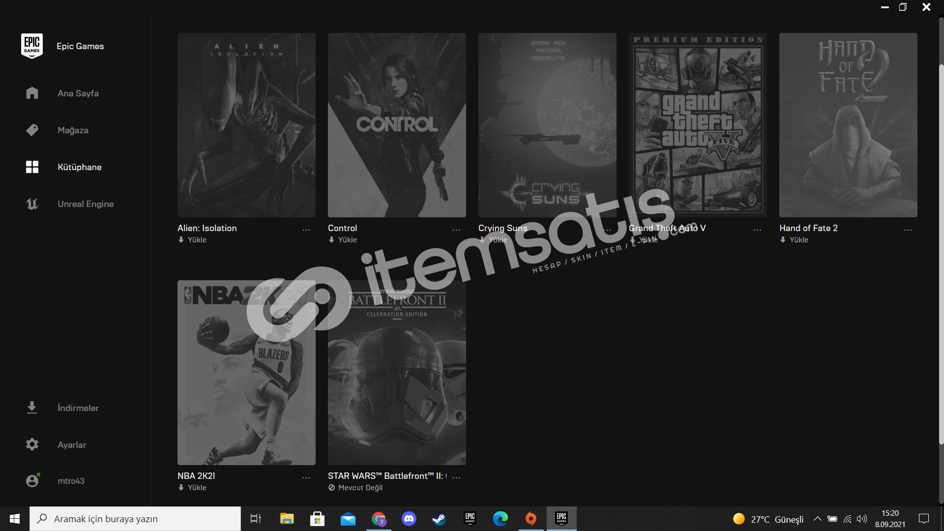944x531 pixels.
Task: Select the Kütüphane library grid icon
Action: [x=32, y=167]
